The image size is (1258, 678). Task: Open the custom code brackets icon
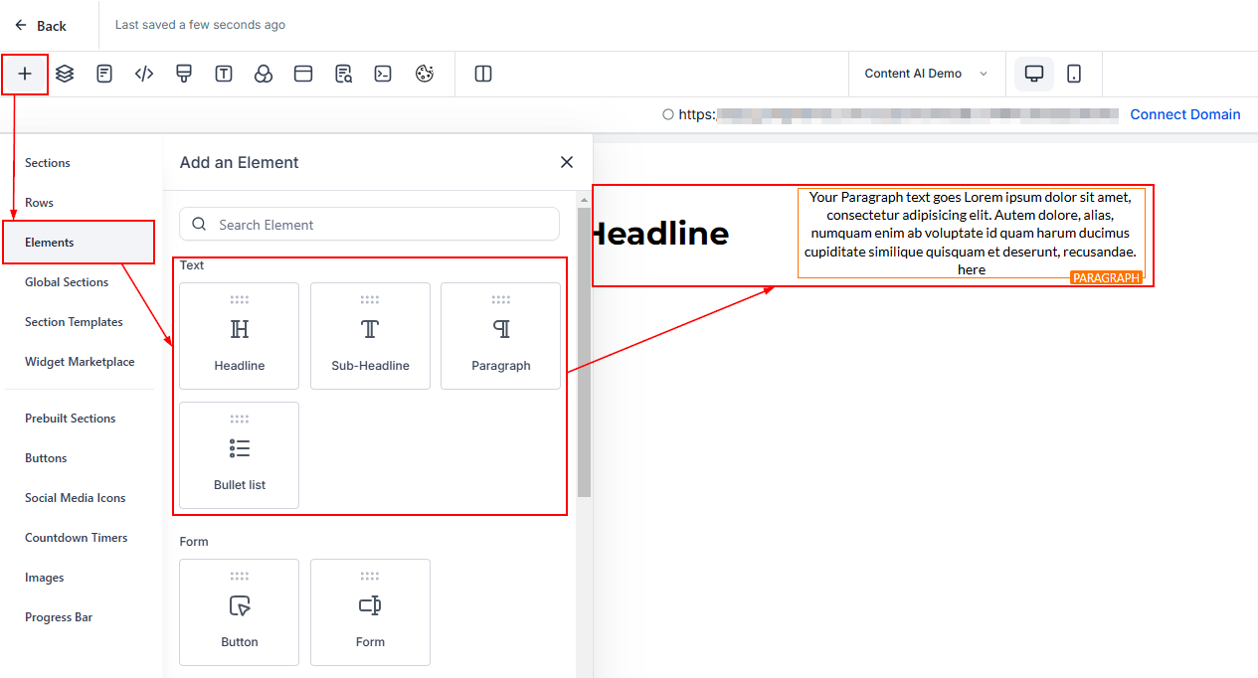click(x=144, y=74)
